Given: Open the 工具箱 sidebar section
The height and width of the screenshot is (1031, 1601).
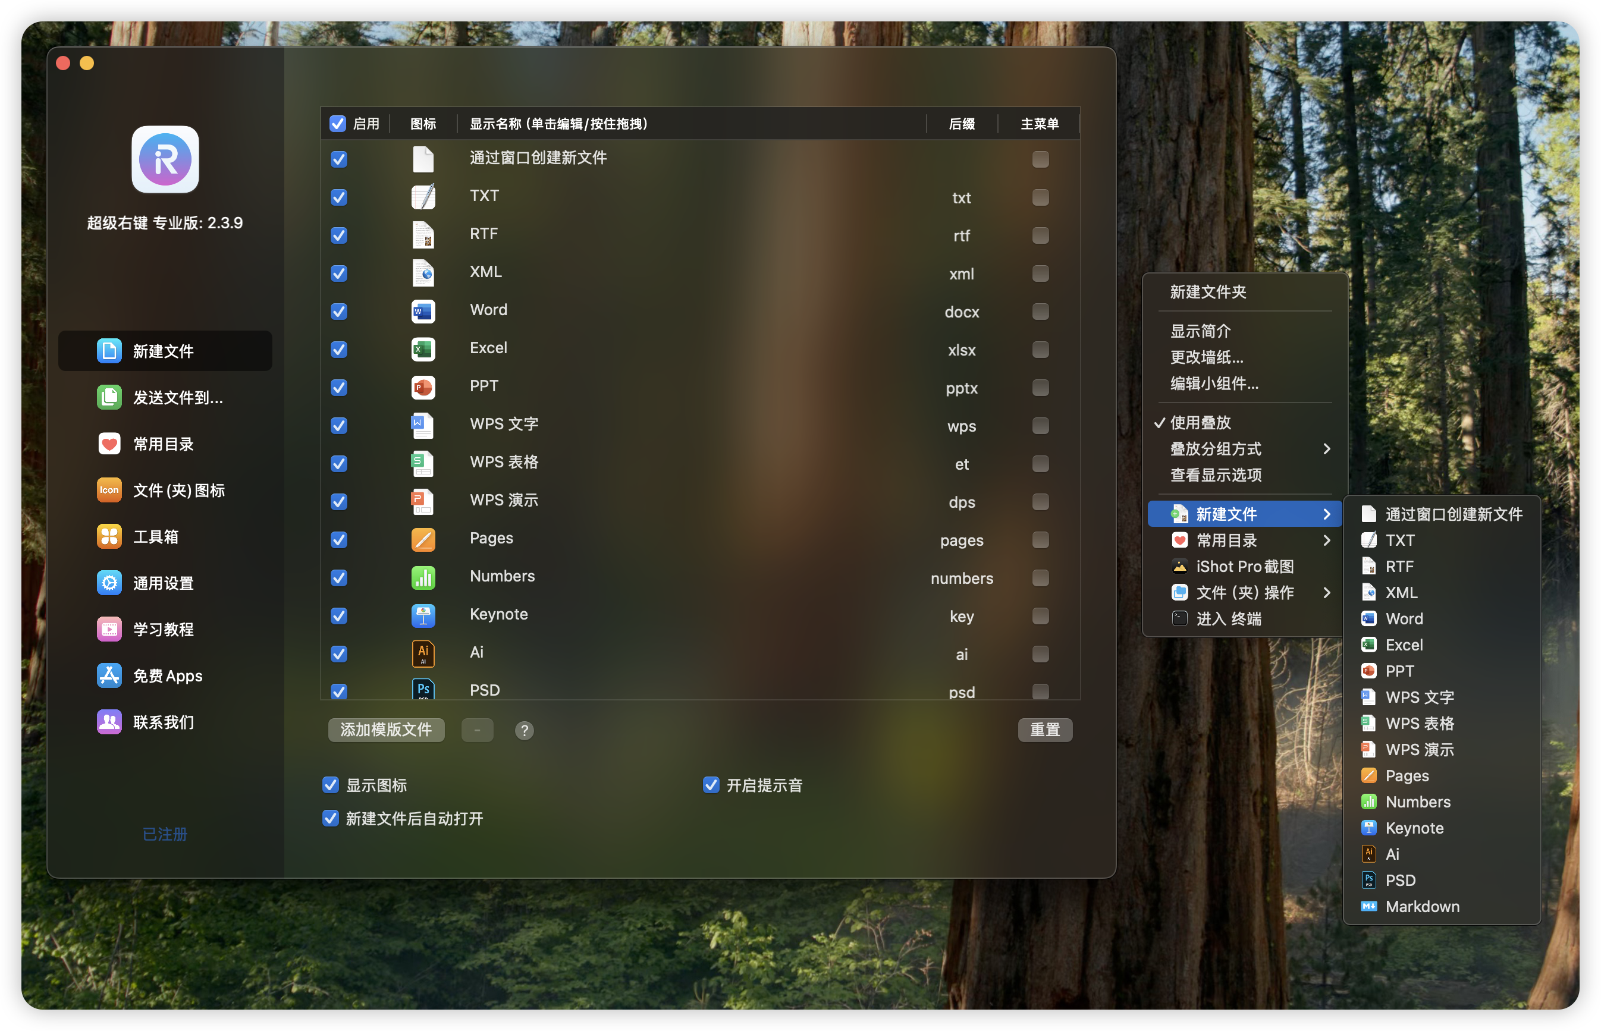Looking at the screenshot, I should tap(155, 537).
